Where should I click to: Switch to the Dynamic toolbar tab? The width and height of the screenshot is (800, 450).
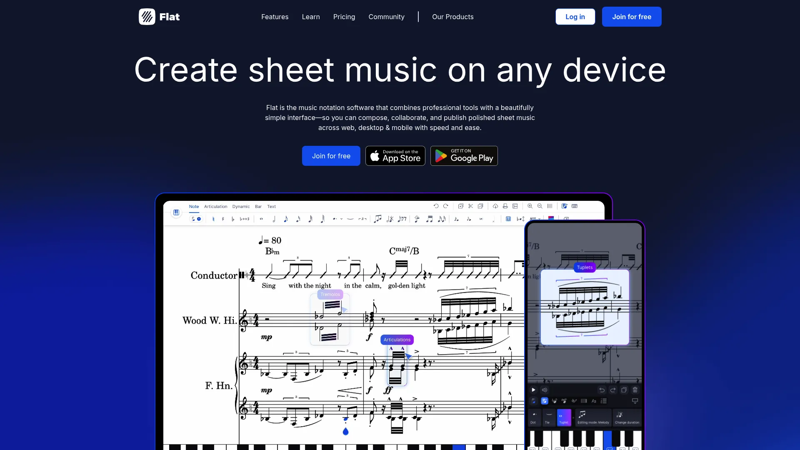pyautogui.click(x=241, y=207)
